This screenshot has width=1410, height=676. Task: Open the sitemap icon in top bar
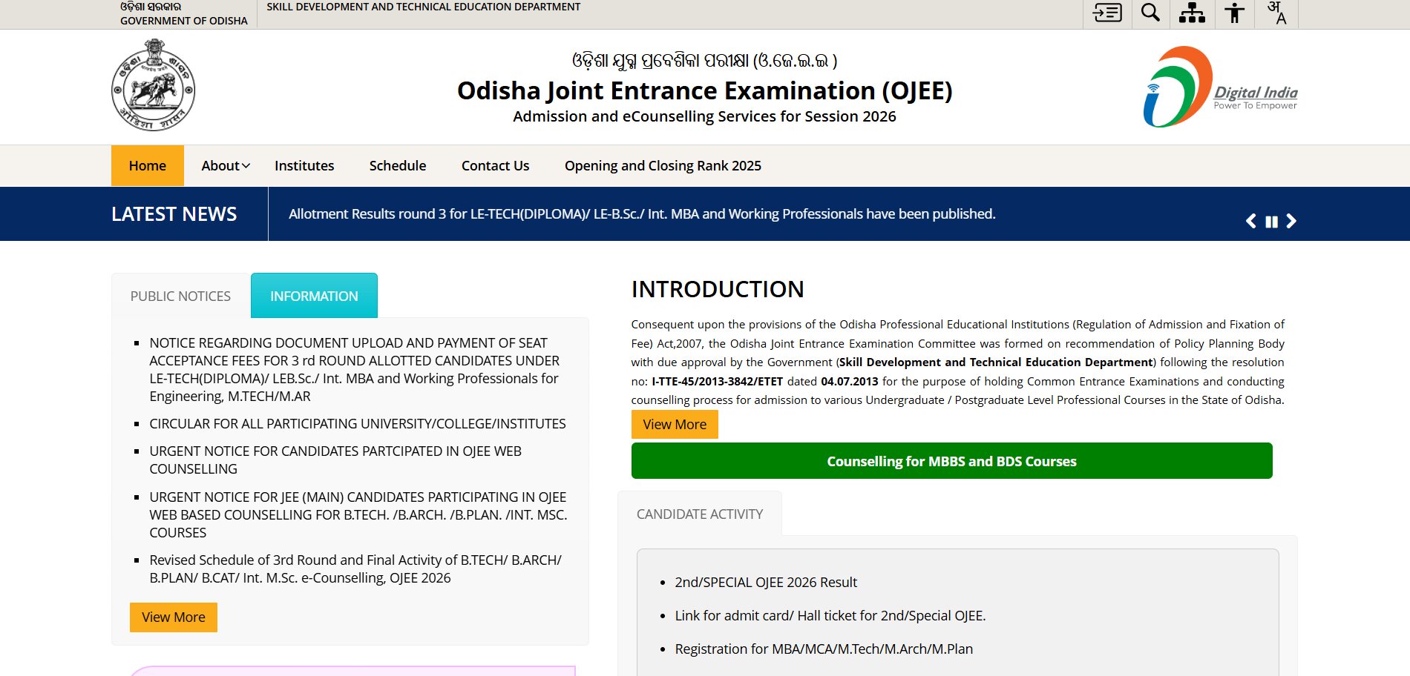coord(1192,13)
